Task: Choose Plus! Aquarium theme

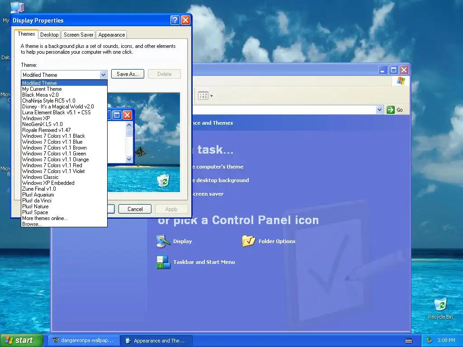Action: pos(64,195)
